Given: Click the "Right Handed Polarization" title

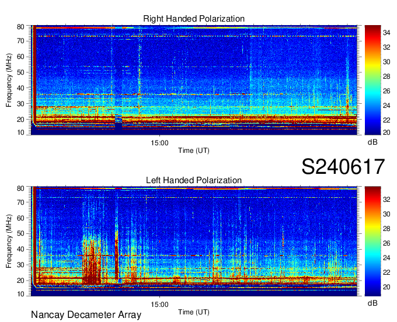Looking at the screenshot, I should tap(194, 19).
